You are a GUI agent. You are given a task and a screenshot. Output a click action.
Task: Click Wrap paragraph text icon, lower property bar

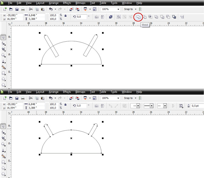tap(181, 106)
